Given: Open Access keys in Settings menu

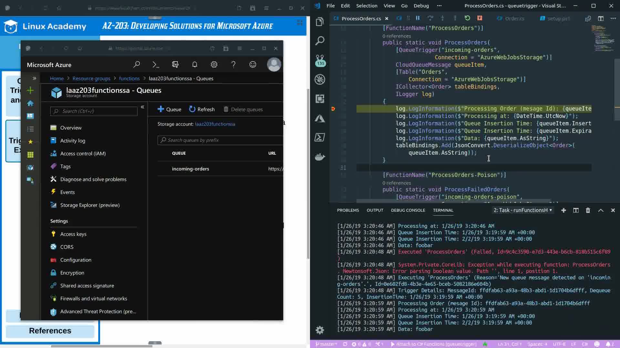Looking at the screenshot, I should [x=73, y=234].
